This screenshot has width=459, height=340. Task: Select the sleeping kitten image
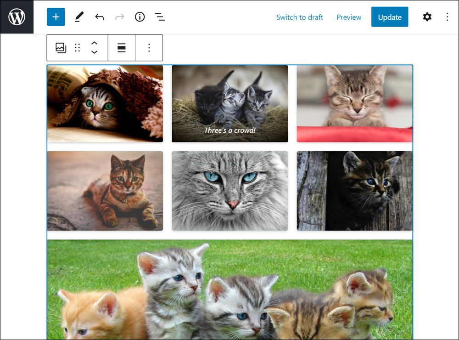pyautogui.click(x=354, y=104)
